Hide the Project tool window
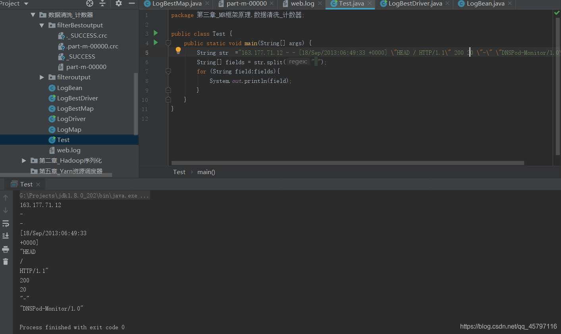 pyautogui.click(x=132, y=4)
